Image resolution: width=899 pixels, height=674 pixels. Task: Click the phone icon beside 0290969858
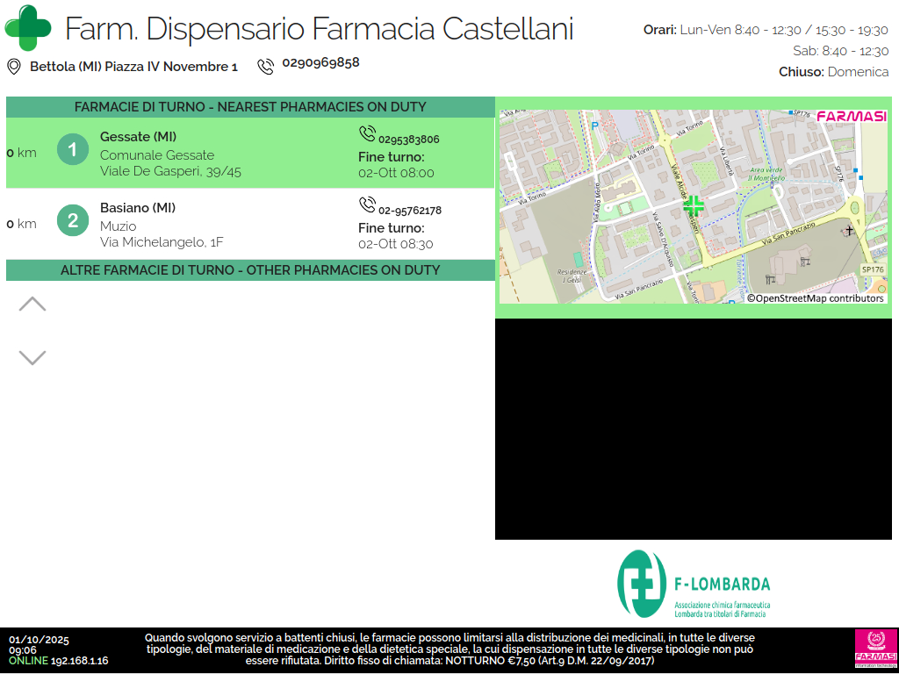tap(265, 67)
